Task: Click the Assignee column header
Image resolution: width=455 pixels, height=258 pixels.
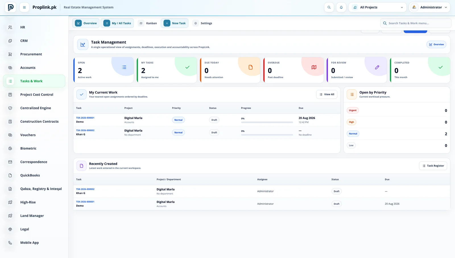Action: [x=262, y=179]
